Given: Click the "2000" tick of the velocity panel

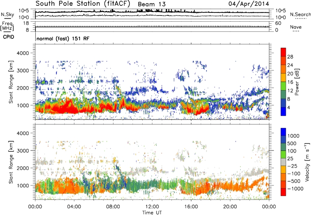Looking at the screenshot, I should click(x=23, y=168).
